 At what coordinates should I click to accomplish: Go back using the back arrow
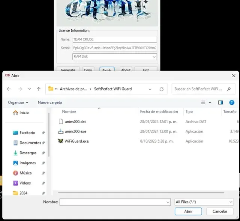9,89
